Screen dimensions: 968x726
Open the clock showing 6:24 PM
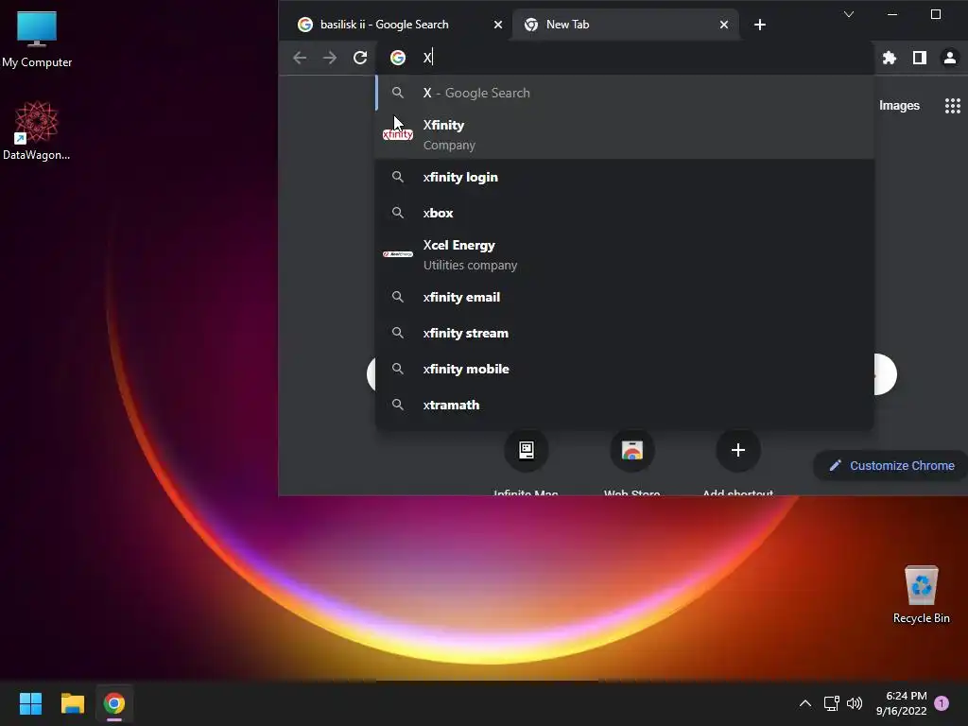(x=901, y=703)
